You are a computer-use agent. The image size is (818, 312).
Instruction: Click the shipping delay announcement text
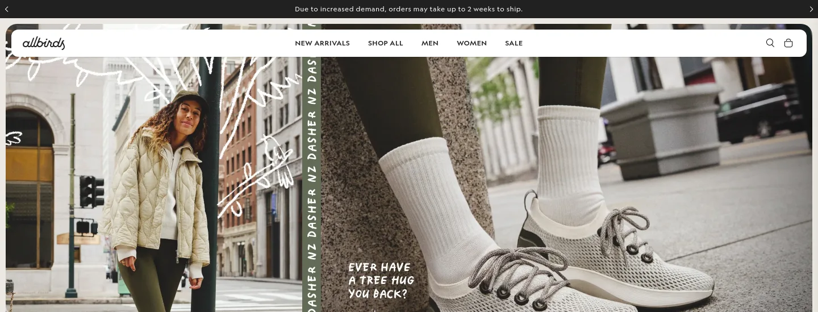[x=408, y=9]
